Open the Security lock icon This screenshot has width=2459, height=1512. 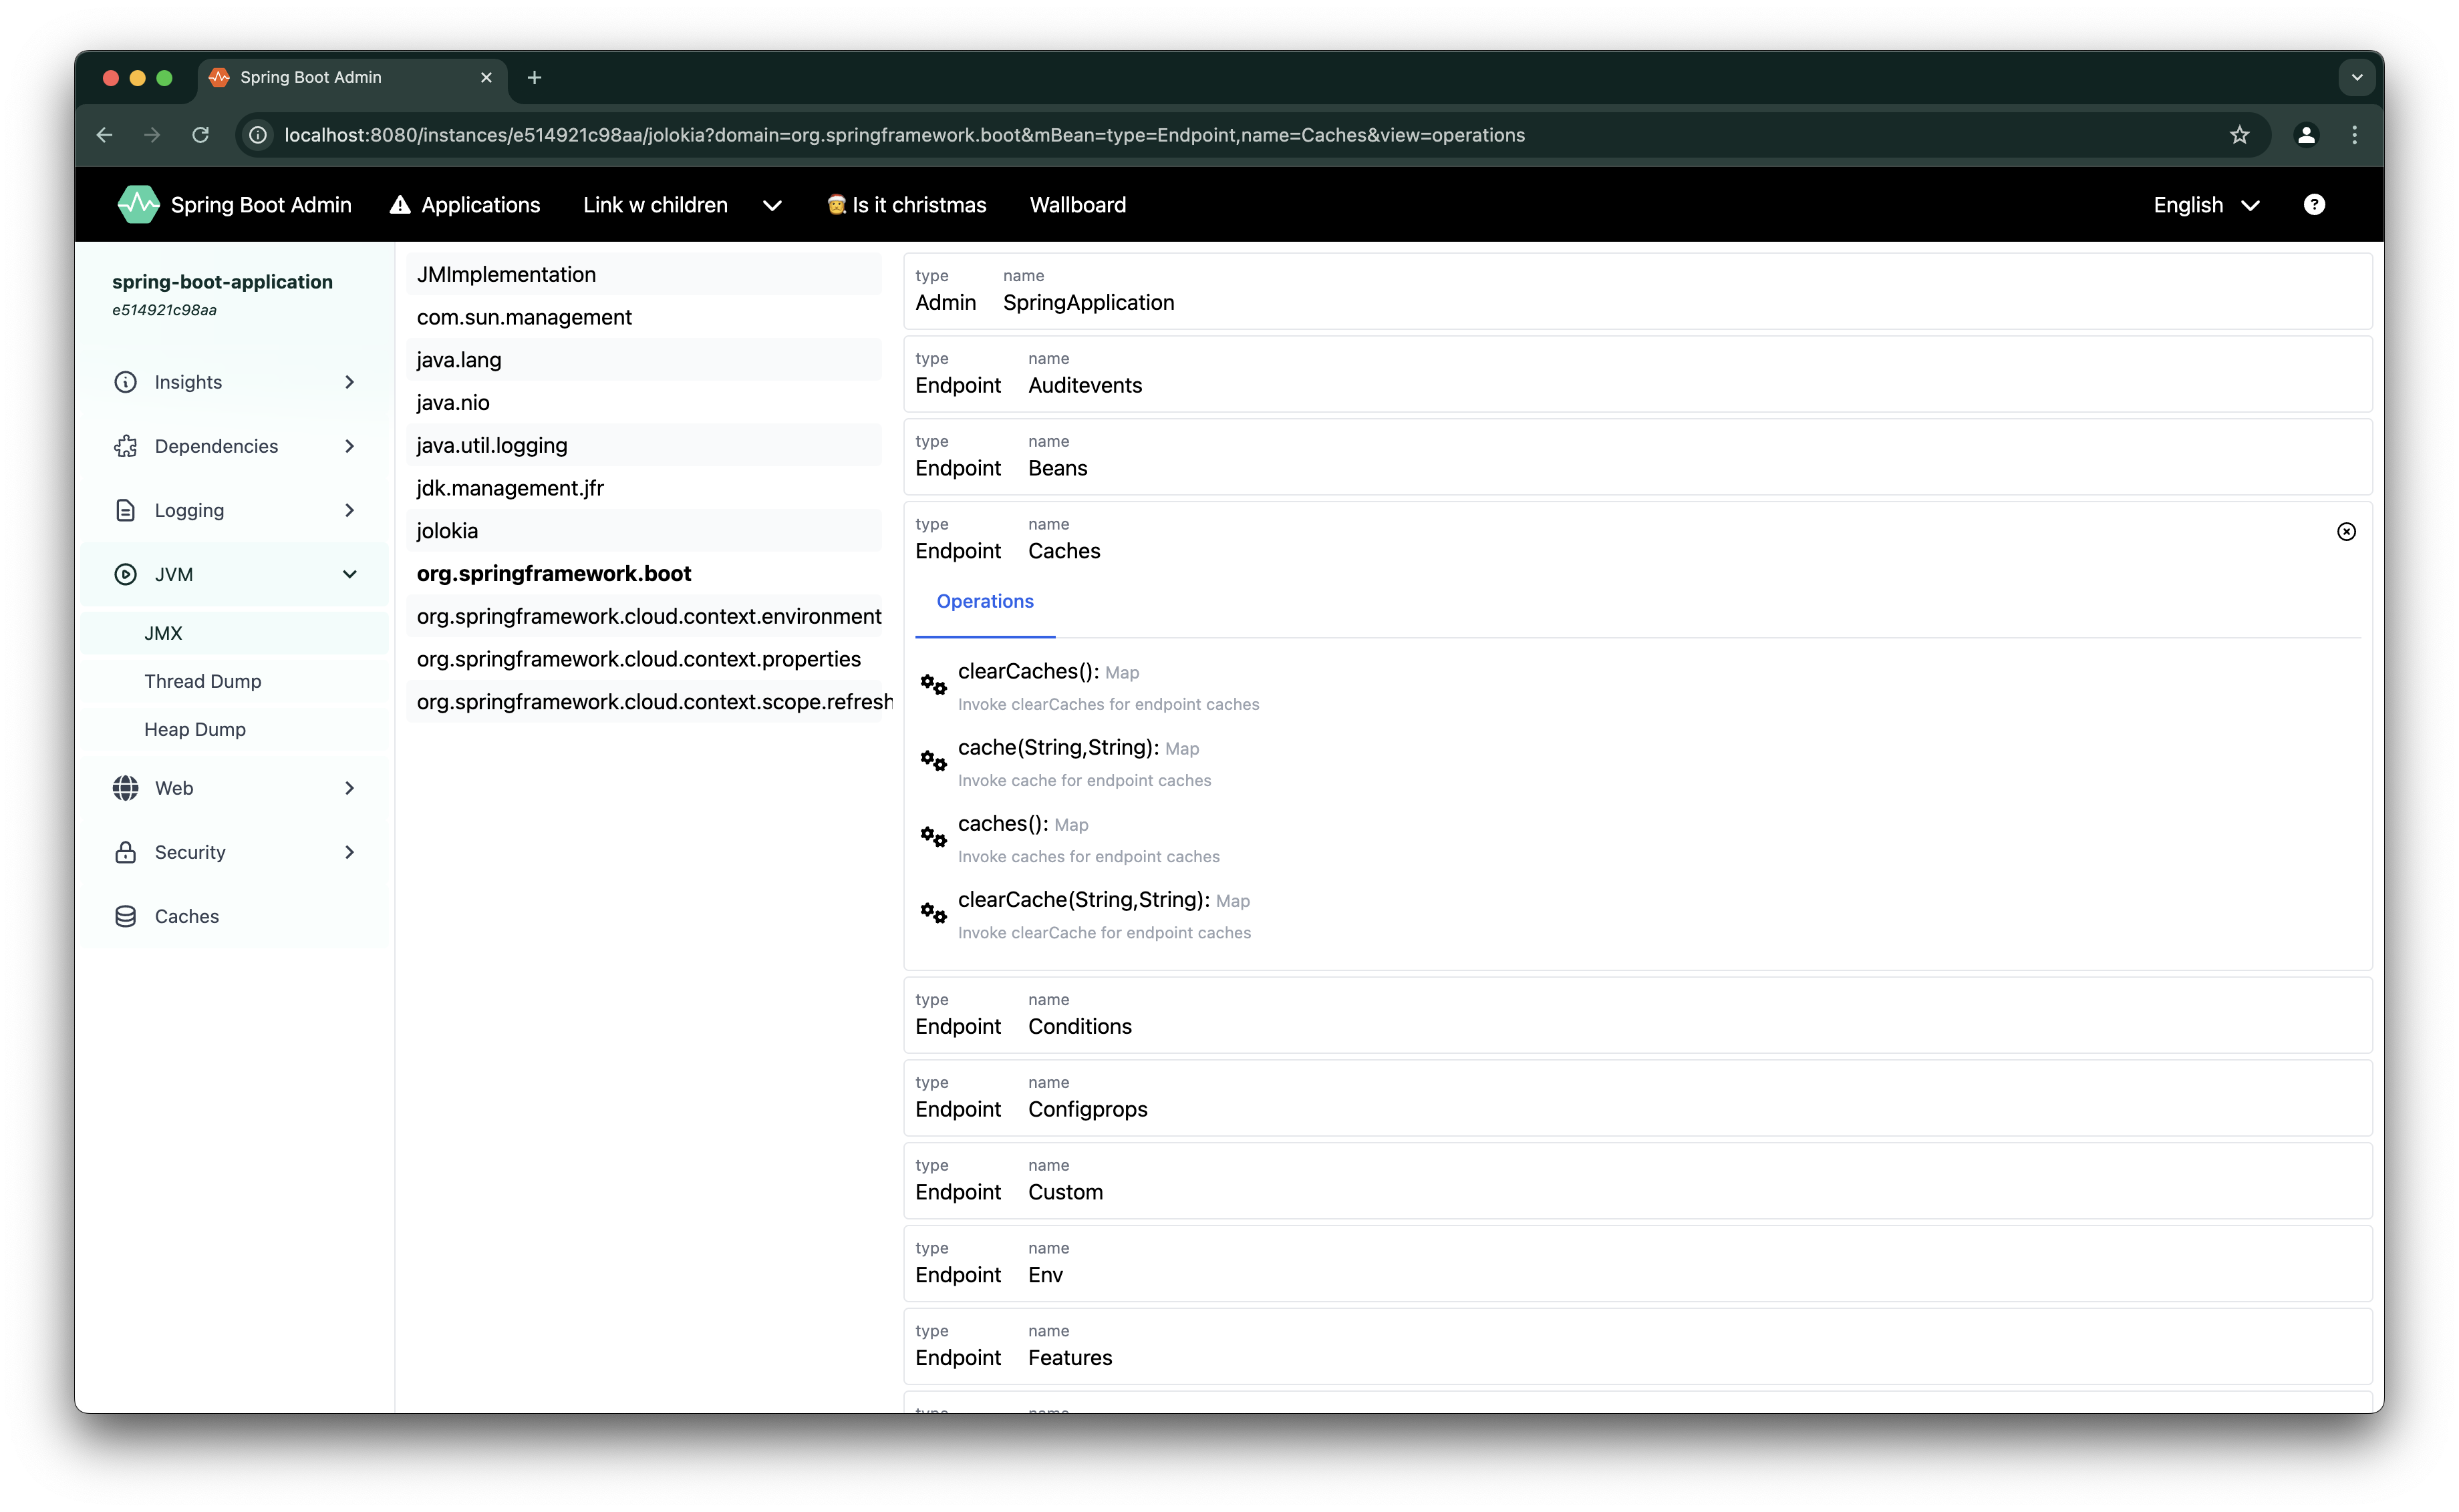pyautogui.click(x=125, y=851)
